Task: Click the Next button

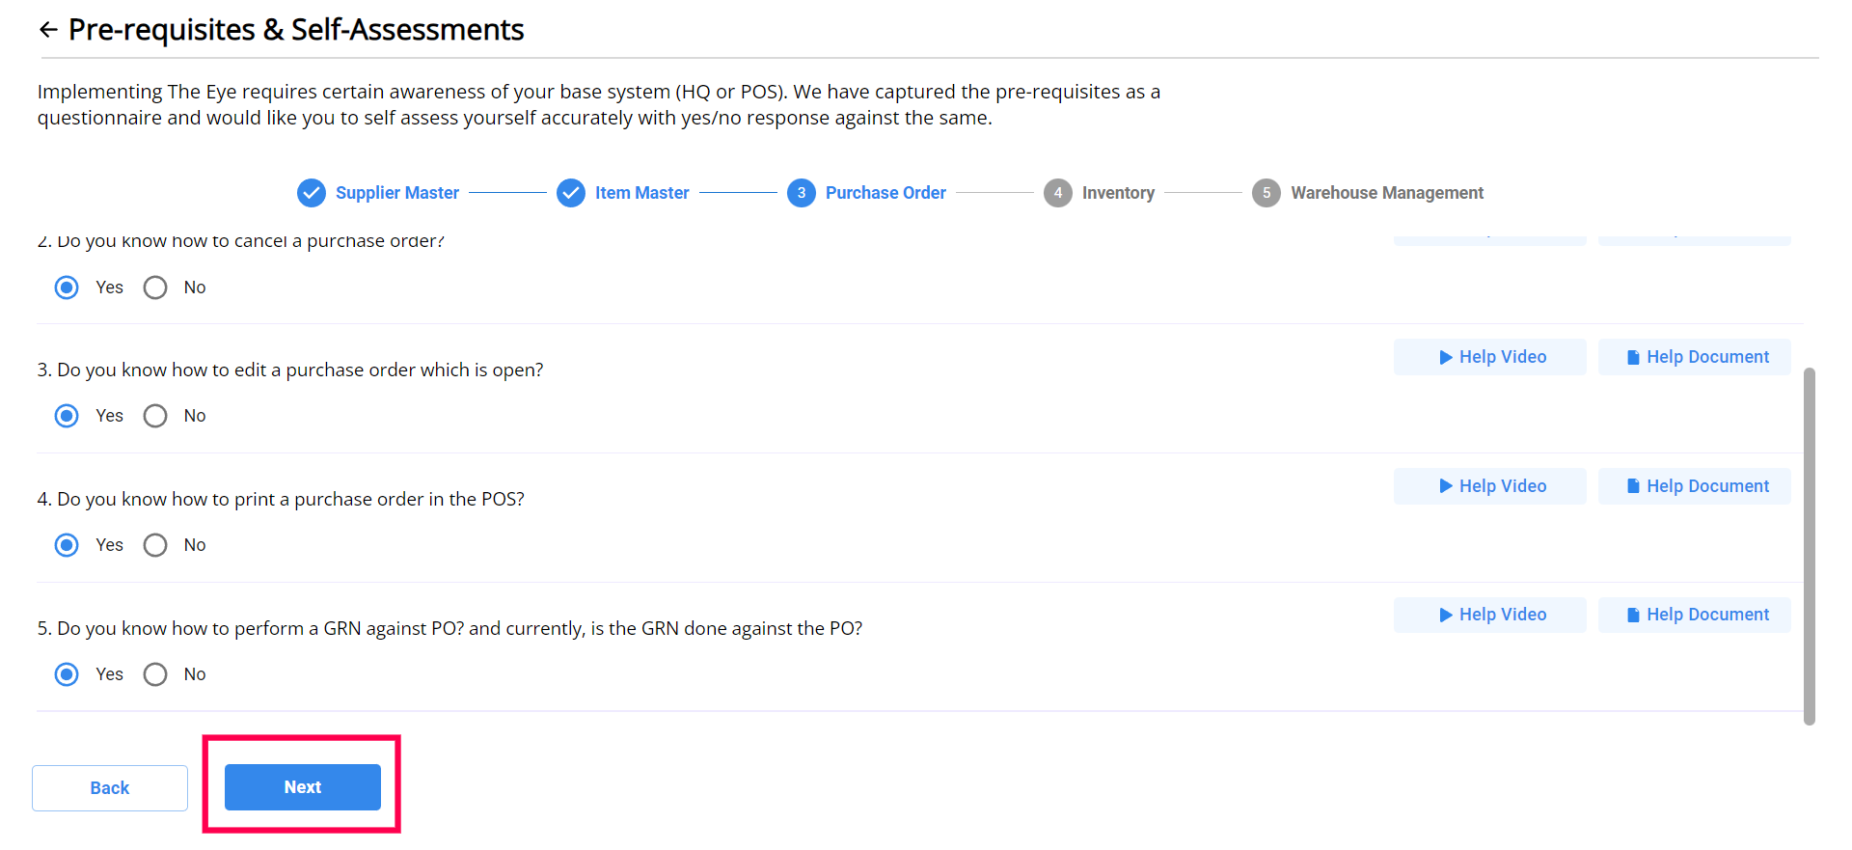Action: tap(303, 787)
